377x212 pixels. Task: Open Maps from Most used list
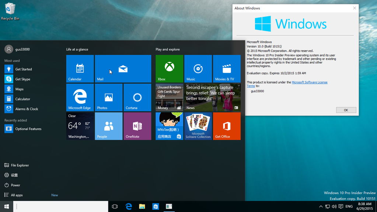point(31,89)
